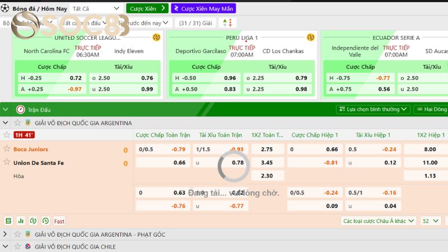Select Boca Juniors 0/0.5 handicap odds -0.79

(x=163, y=149)
